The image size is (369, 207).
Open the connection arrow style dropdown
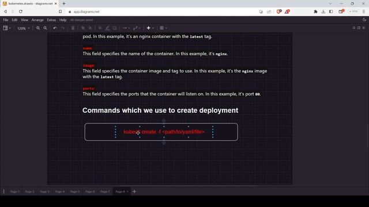(126, 28)
